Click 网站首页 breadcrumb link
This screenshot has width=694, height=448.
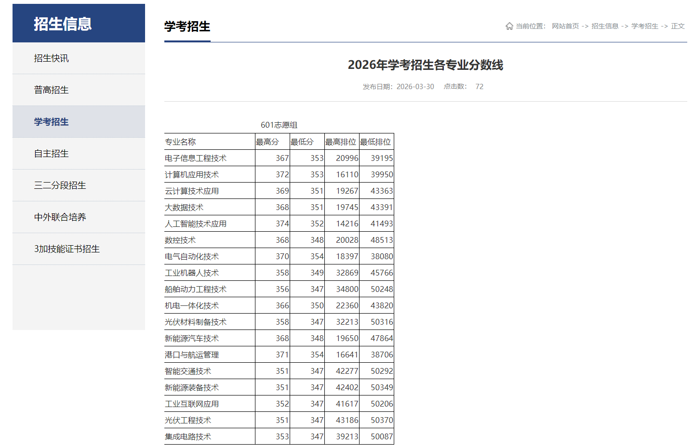565,26
